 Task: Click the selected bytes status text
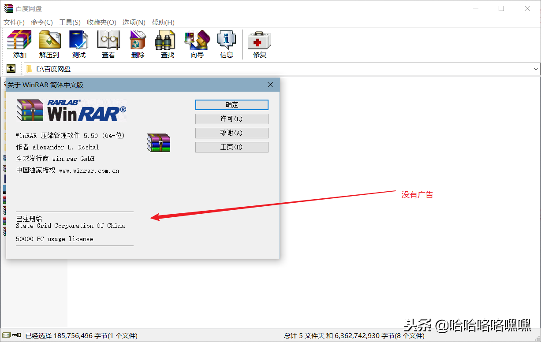(x=81, y=336)
